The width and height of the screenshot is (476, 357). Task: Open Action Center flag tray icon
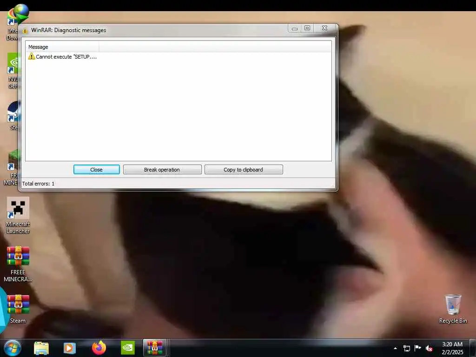tap(418, 348)
